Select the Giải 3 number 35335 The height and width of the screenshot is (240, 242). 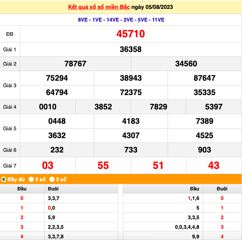click(204, 92)
